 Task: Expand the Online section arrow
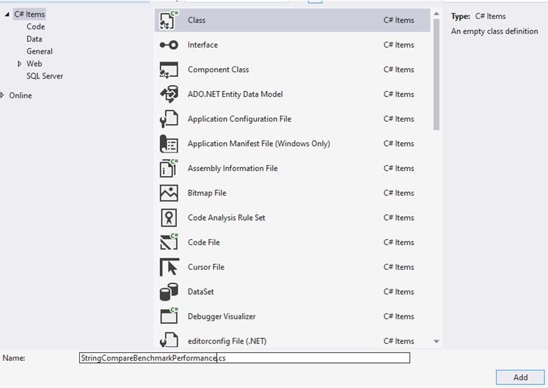2,95
